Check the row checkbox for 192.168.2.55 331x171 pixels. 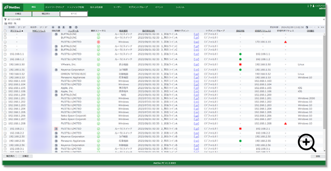[5, 141]
